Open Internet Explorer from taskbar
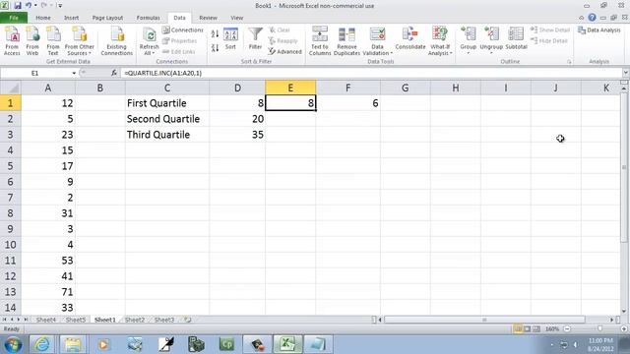 pyautogui.click(x=42, y=345)
